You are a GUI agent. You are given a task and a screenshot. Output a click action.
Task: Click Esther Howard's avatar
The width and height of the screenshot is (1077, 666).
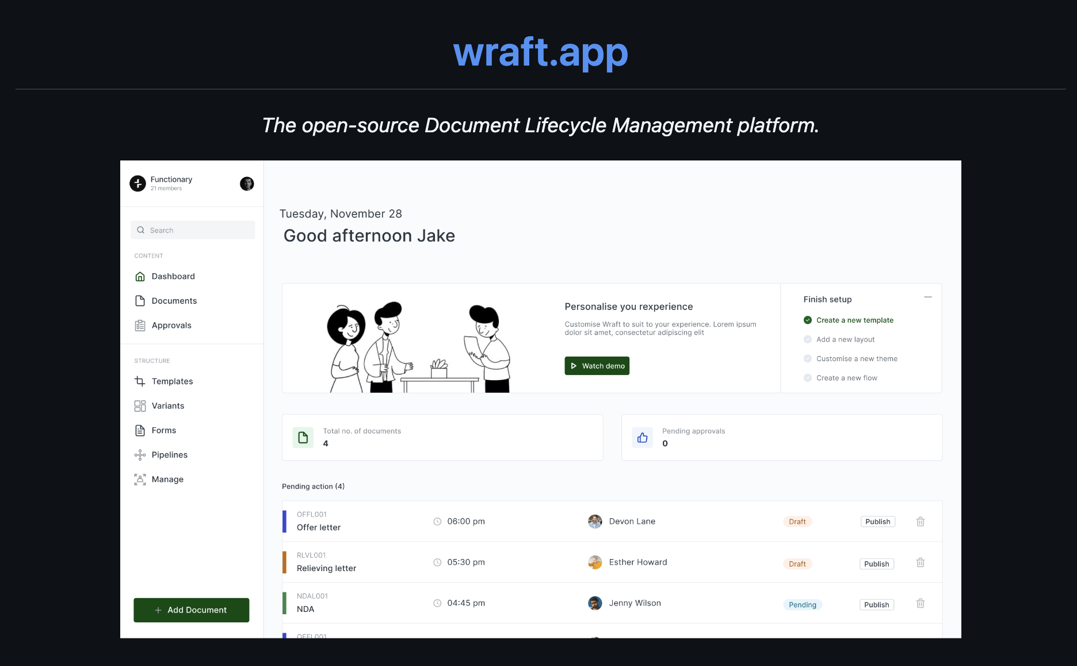(x=595, y=562)
